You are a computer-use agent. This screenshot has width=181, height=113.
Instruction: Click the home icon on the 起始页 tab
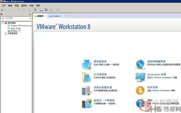click(x=35, y=16)
